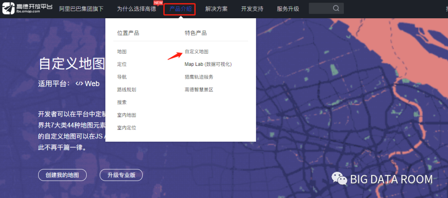Open the 服务升级 menu
This screenshot has width=448, height=198.
288,9
